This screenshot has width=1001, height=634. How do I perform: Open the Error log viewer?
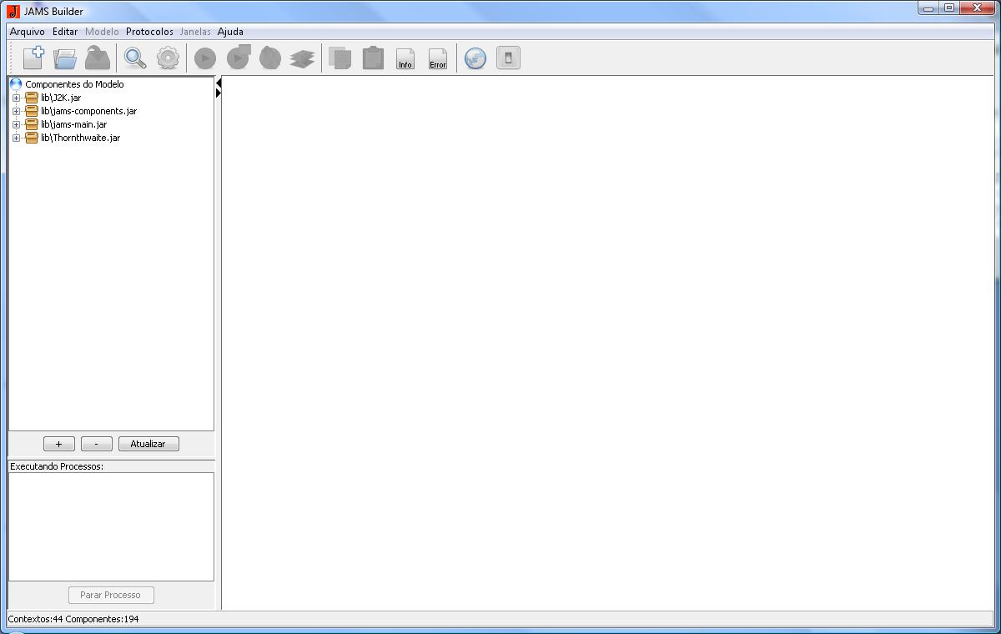pyautogui.click(x=438, y=58)
